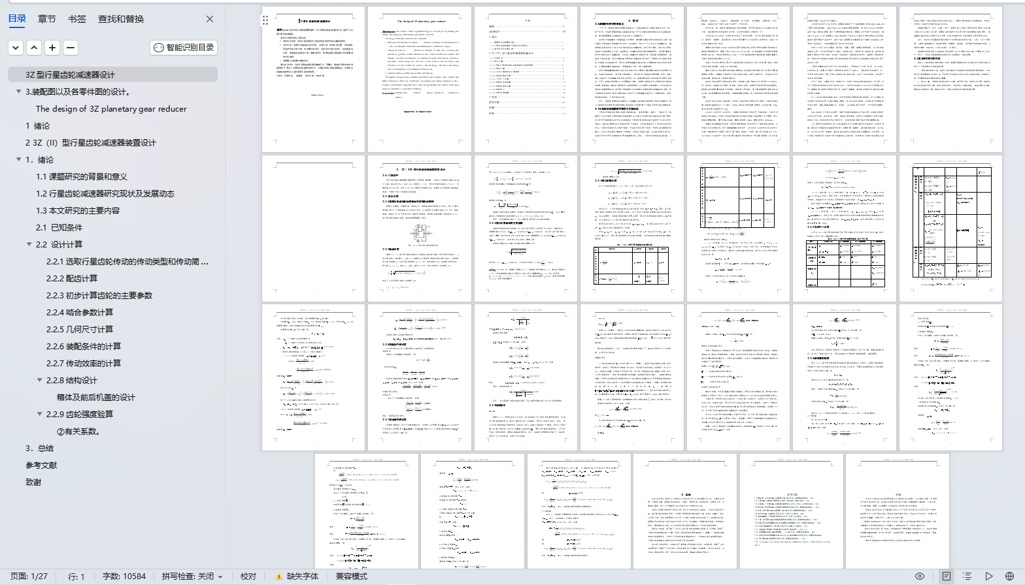
Task: Click the 页面: 1/27 page indicator
Action: tap(29, 577)
